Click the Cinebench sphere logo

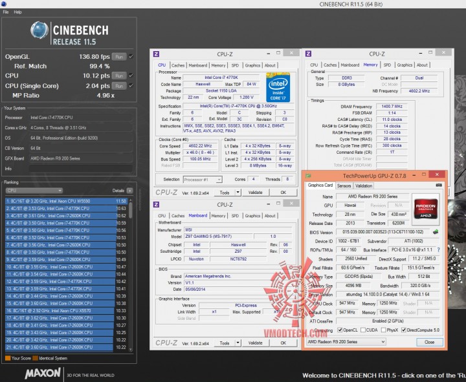(x=39, y=30)
